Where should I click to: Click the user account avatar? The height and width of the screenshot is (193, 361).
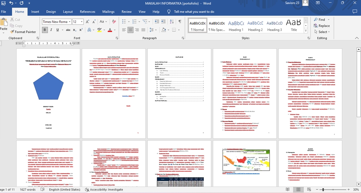305,3
